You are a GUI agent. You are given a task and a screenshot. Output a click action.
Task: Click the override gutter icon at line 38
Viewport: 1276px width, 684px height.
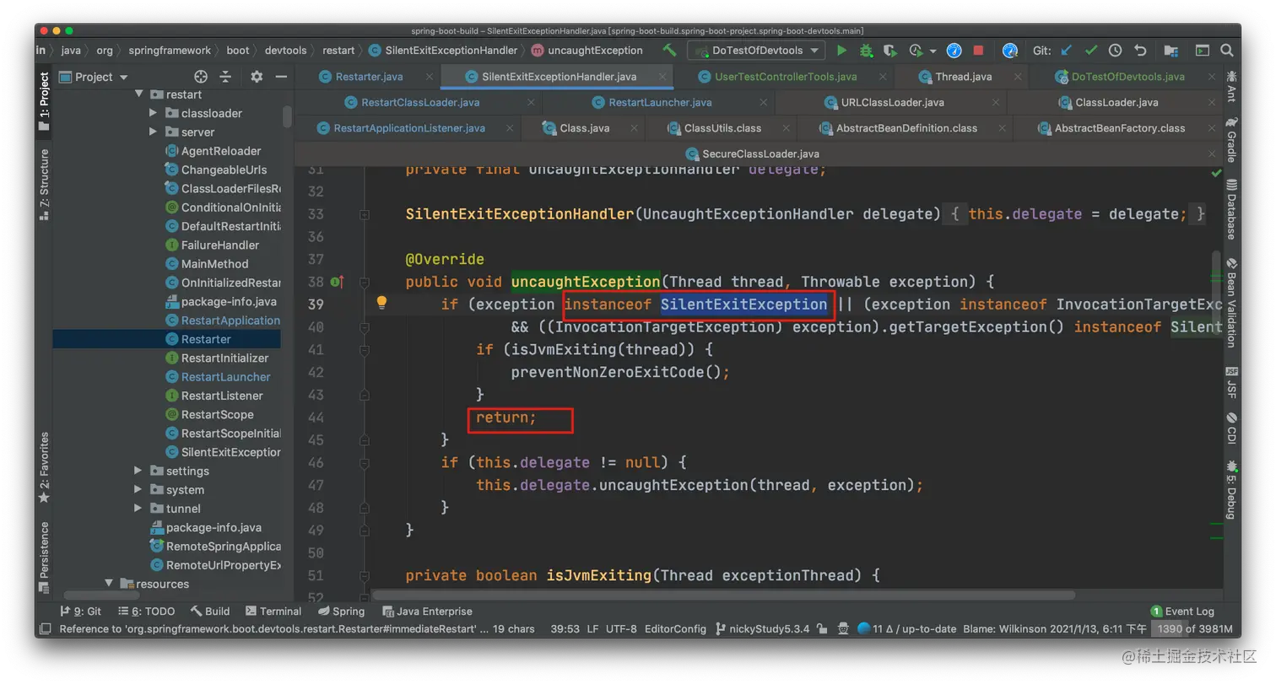(338, 282)
